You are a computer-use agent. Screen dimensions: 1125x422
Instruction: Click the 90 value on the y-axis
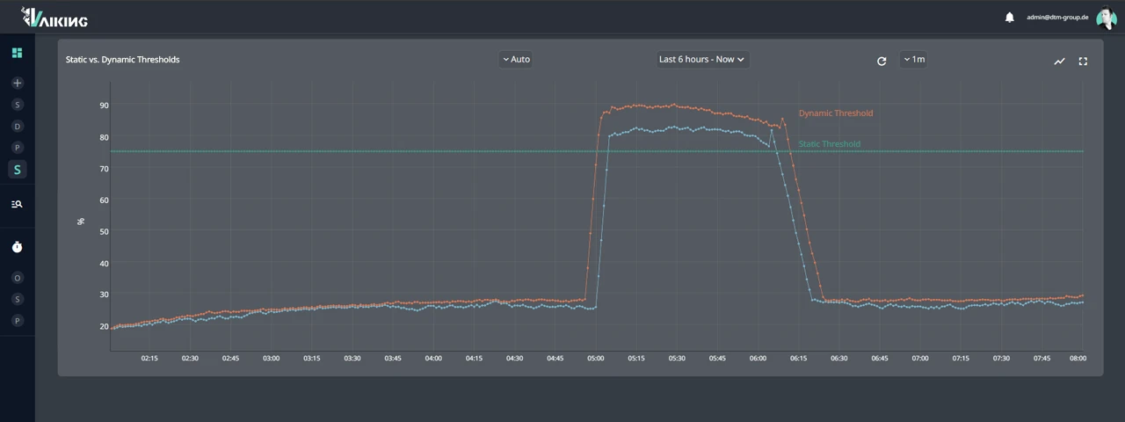click(x=104, y=105)
